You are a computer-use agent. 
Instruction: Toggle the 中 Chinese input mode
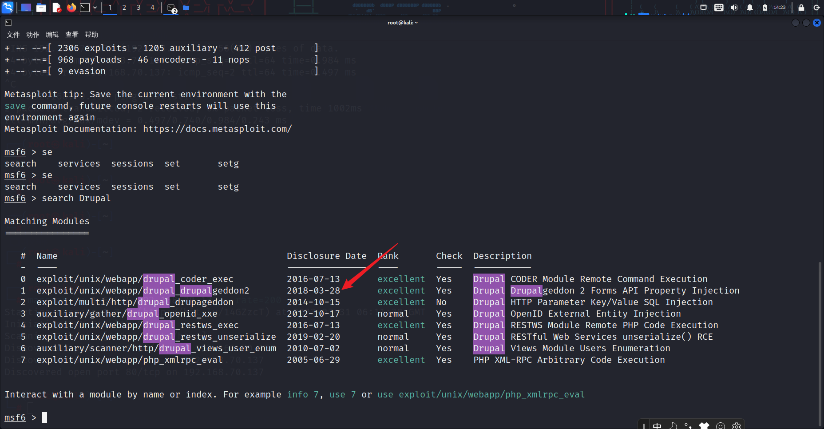tap(657, 426)
